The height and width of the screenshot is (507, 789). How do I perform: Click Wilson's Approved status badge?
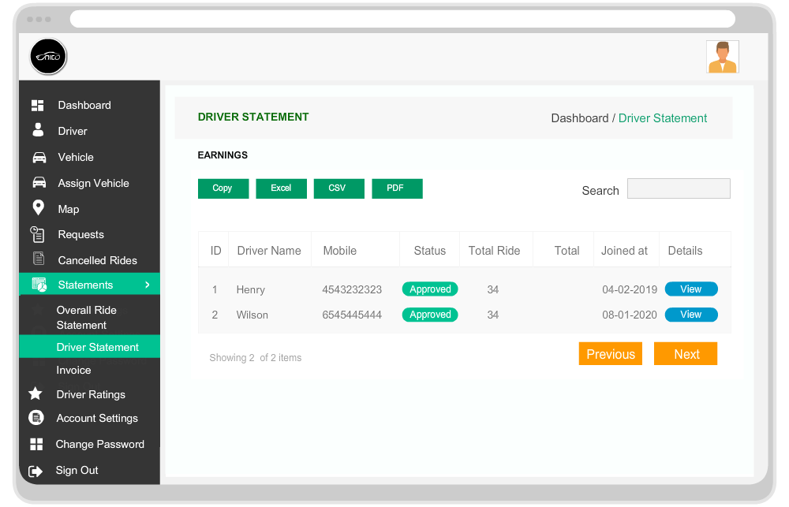[430, 315]
